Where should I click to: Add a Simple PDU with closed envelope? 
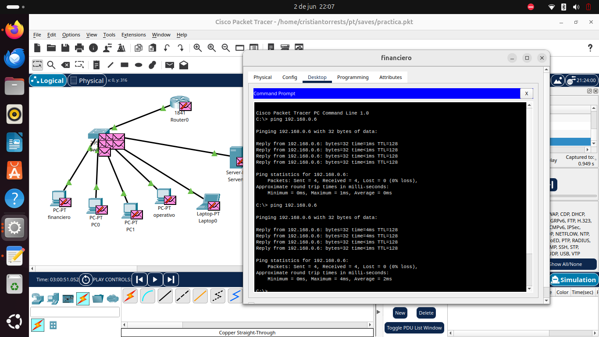(170, 65)
